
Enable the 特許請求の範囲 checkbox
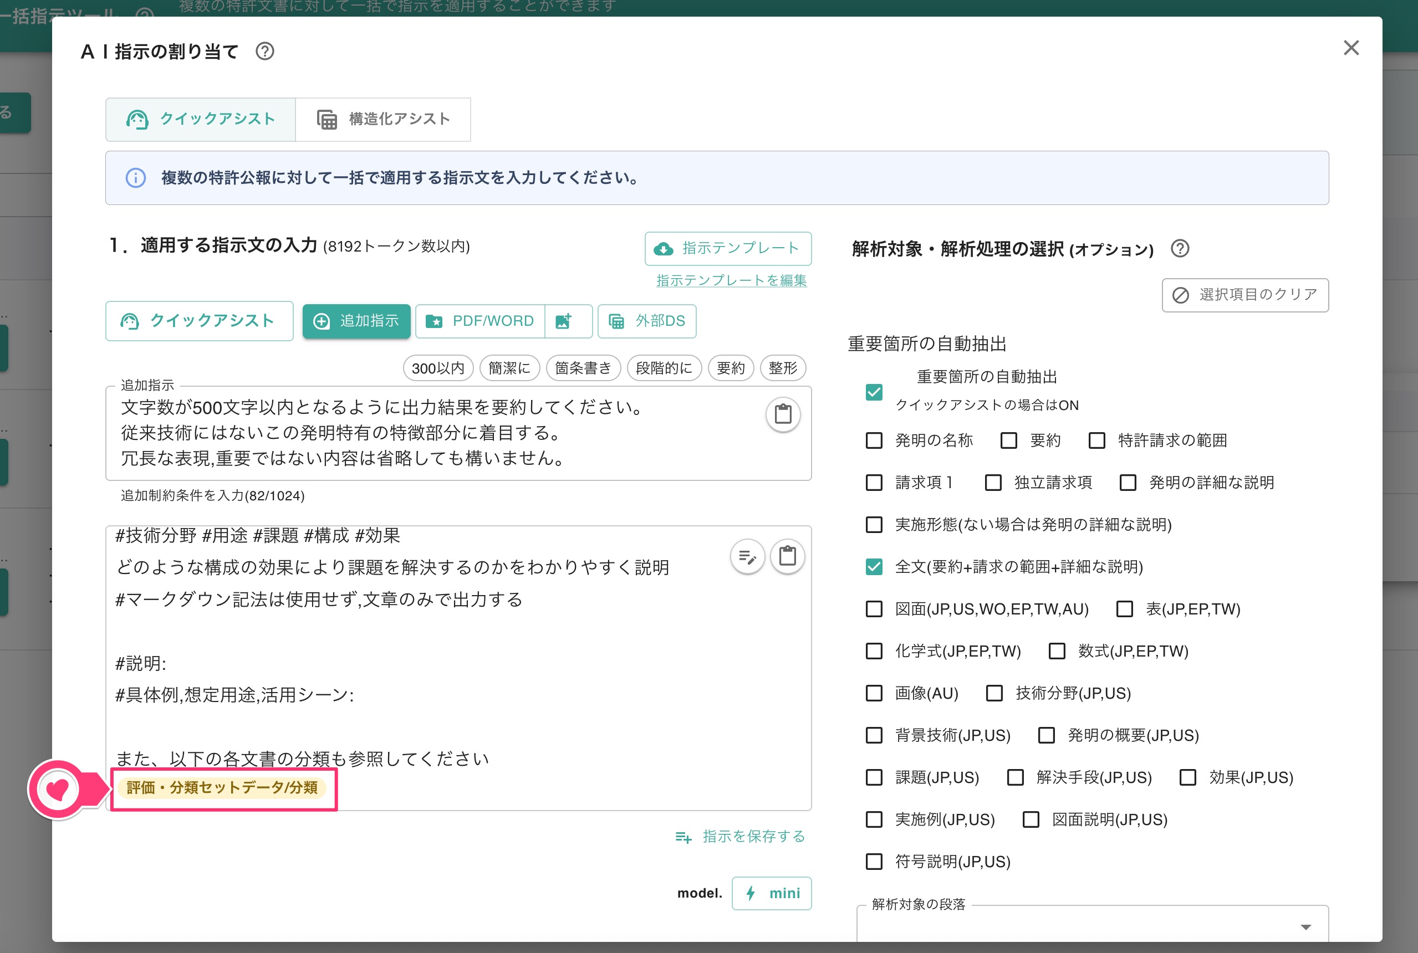tap(1097, 440)
